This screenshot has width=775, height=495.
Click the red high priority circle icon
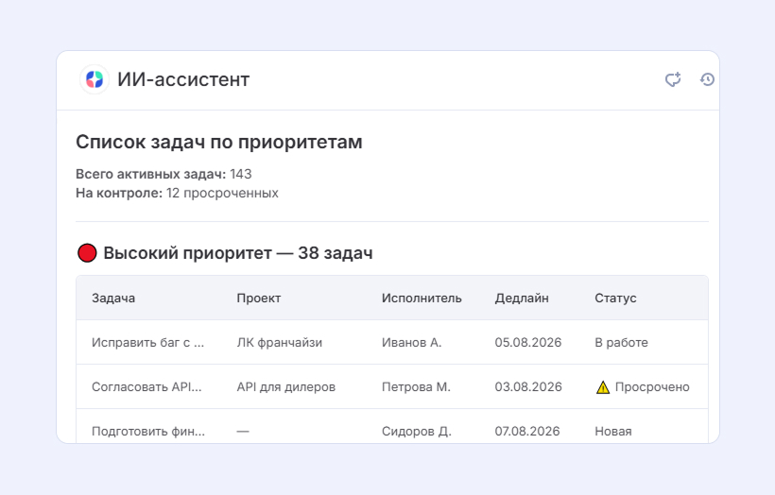coord(87,253)
